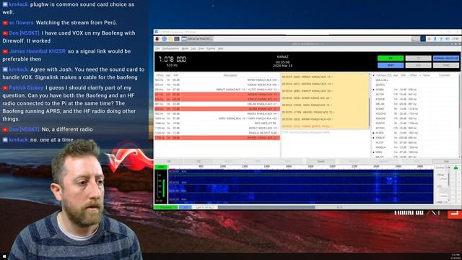Open the Windows Start button
This screenshot has height=260, width=462.
click(4, 257)
